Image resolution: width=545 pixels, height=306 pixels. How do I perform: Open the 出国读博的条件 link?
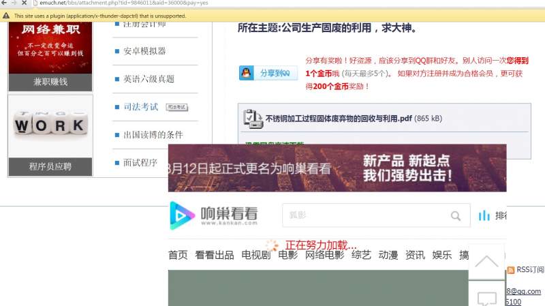tap(153, 134)
